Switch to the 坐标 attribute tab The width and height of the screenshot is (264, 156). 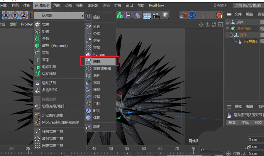pyautogui.click(x=245, y=122)
